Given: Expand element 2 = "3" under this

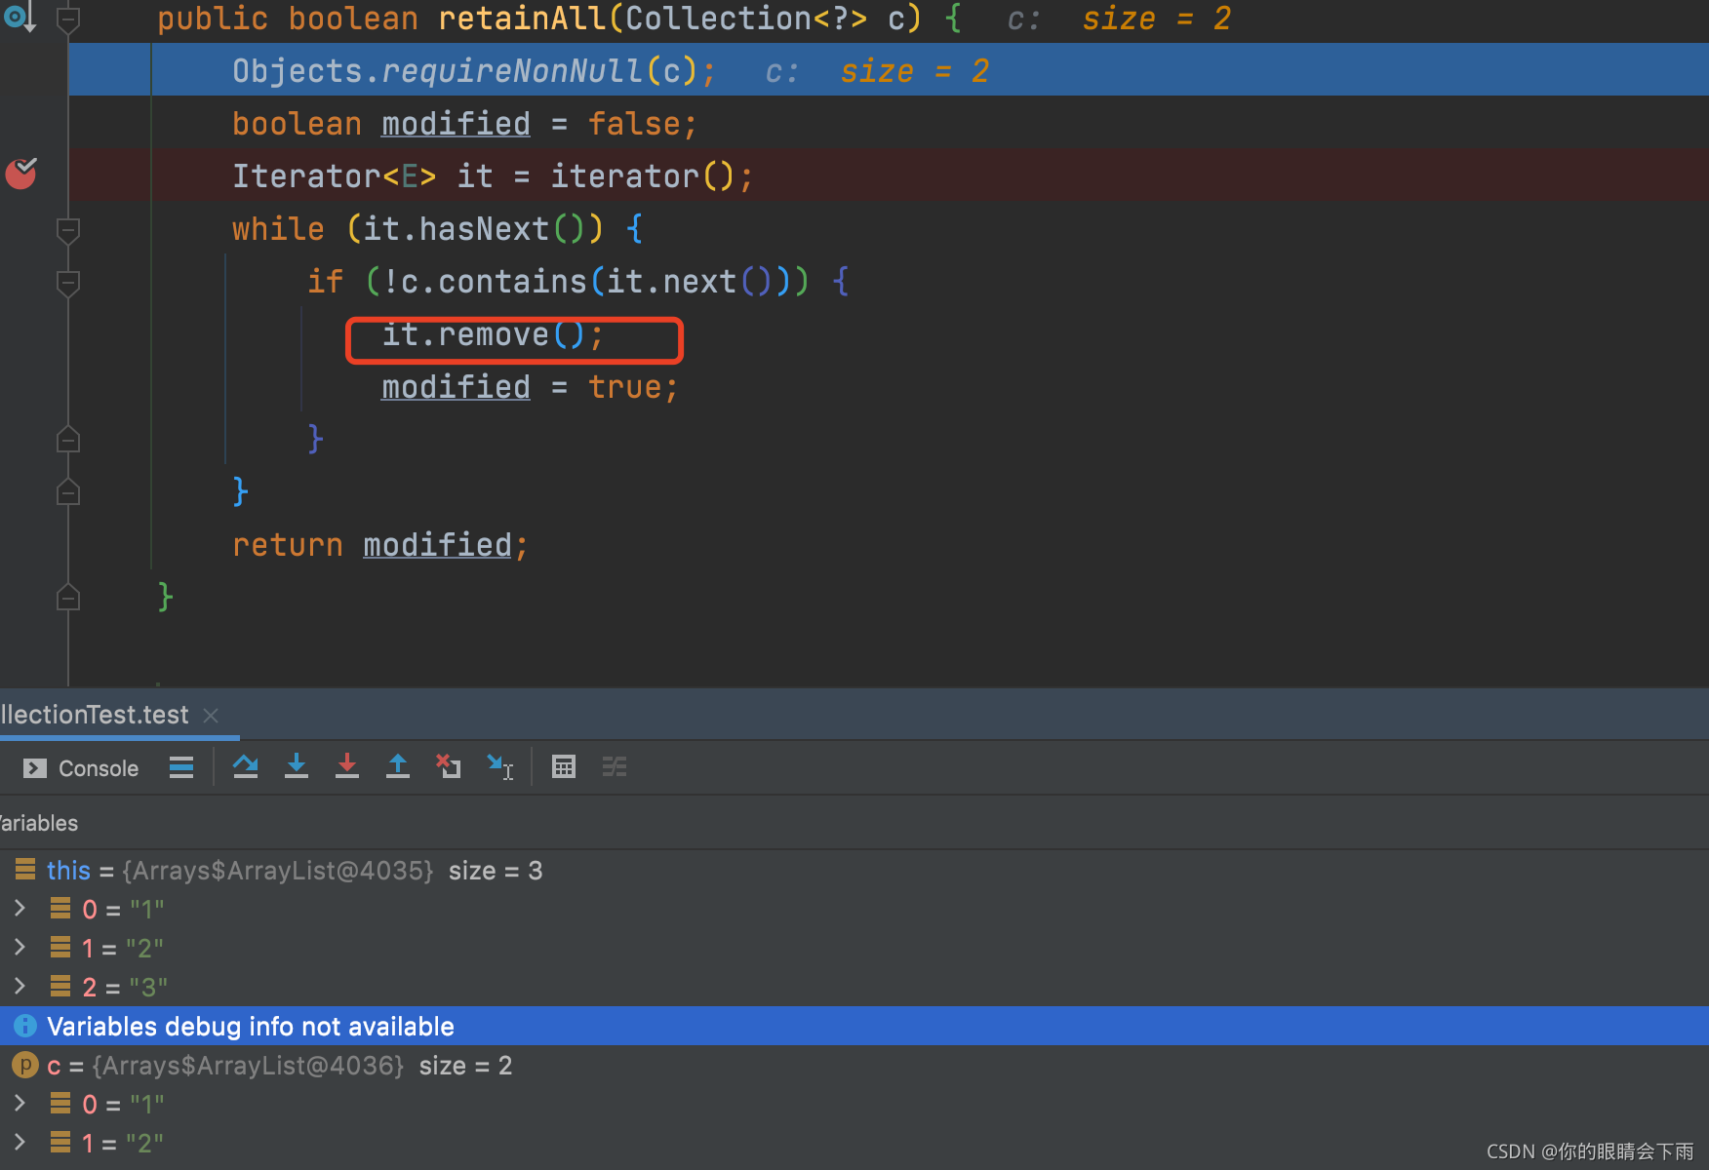Looking at the screenshot, I should 20,987.
